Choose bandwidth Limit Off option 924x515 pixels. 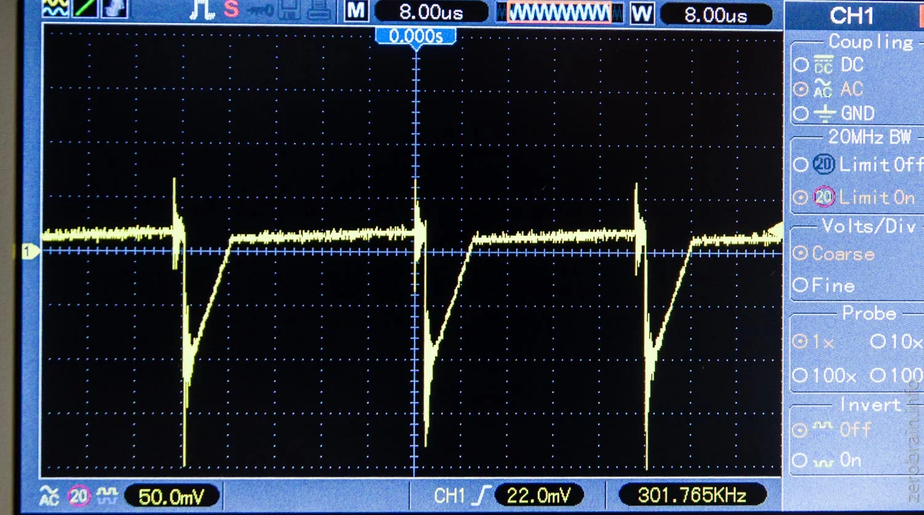[x=800, y=164]
